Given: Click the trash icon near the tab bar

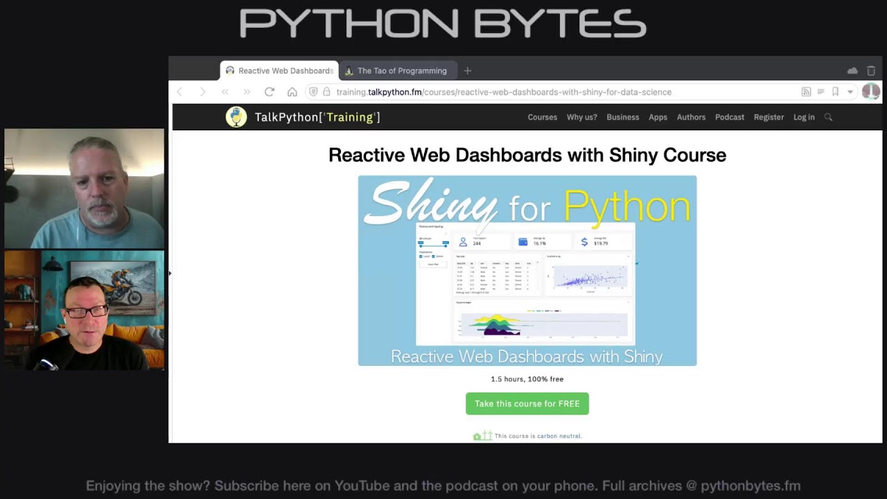Looking at the screenshot, I should pyautogui.click(x=870, y=70).
